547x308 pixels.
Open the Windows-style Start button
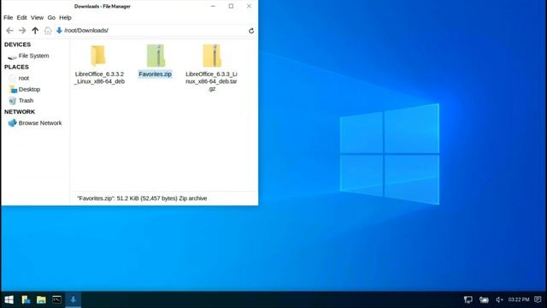[9, 299]
